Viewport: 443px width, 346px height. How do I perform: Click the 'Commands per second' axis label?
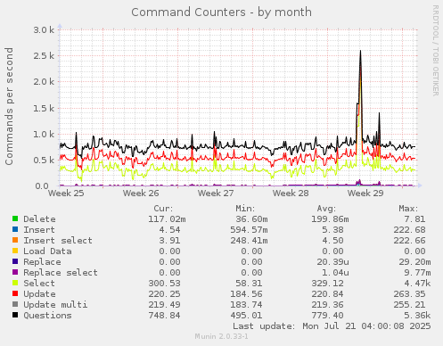point(9,106)
